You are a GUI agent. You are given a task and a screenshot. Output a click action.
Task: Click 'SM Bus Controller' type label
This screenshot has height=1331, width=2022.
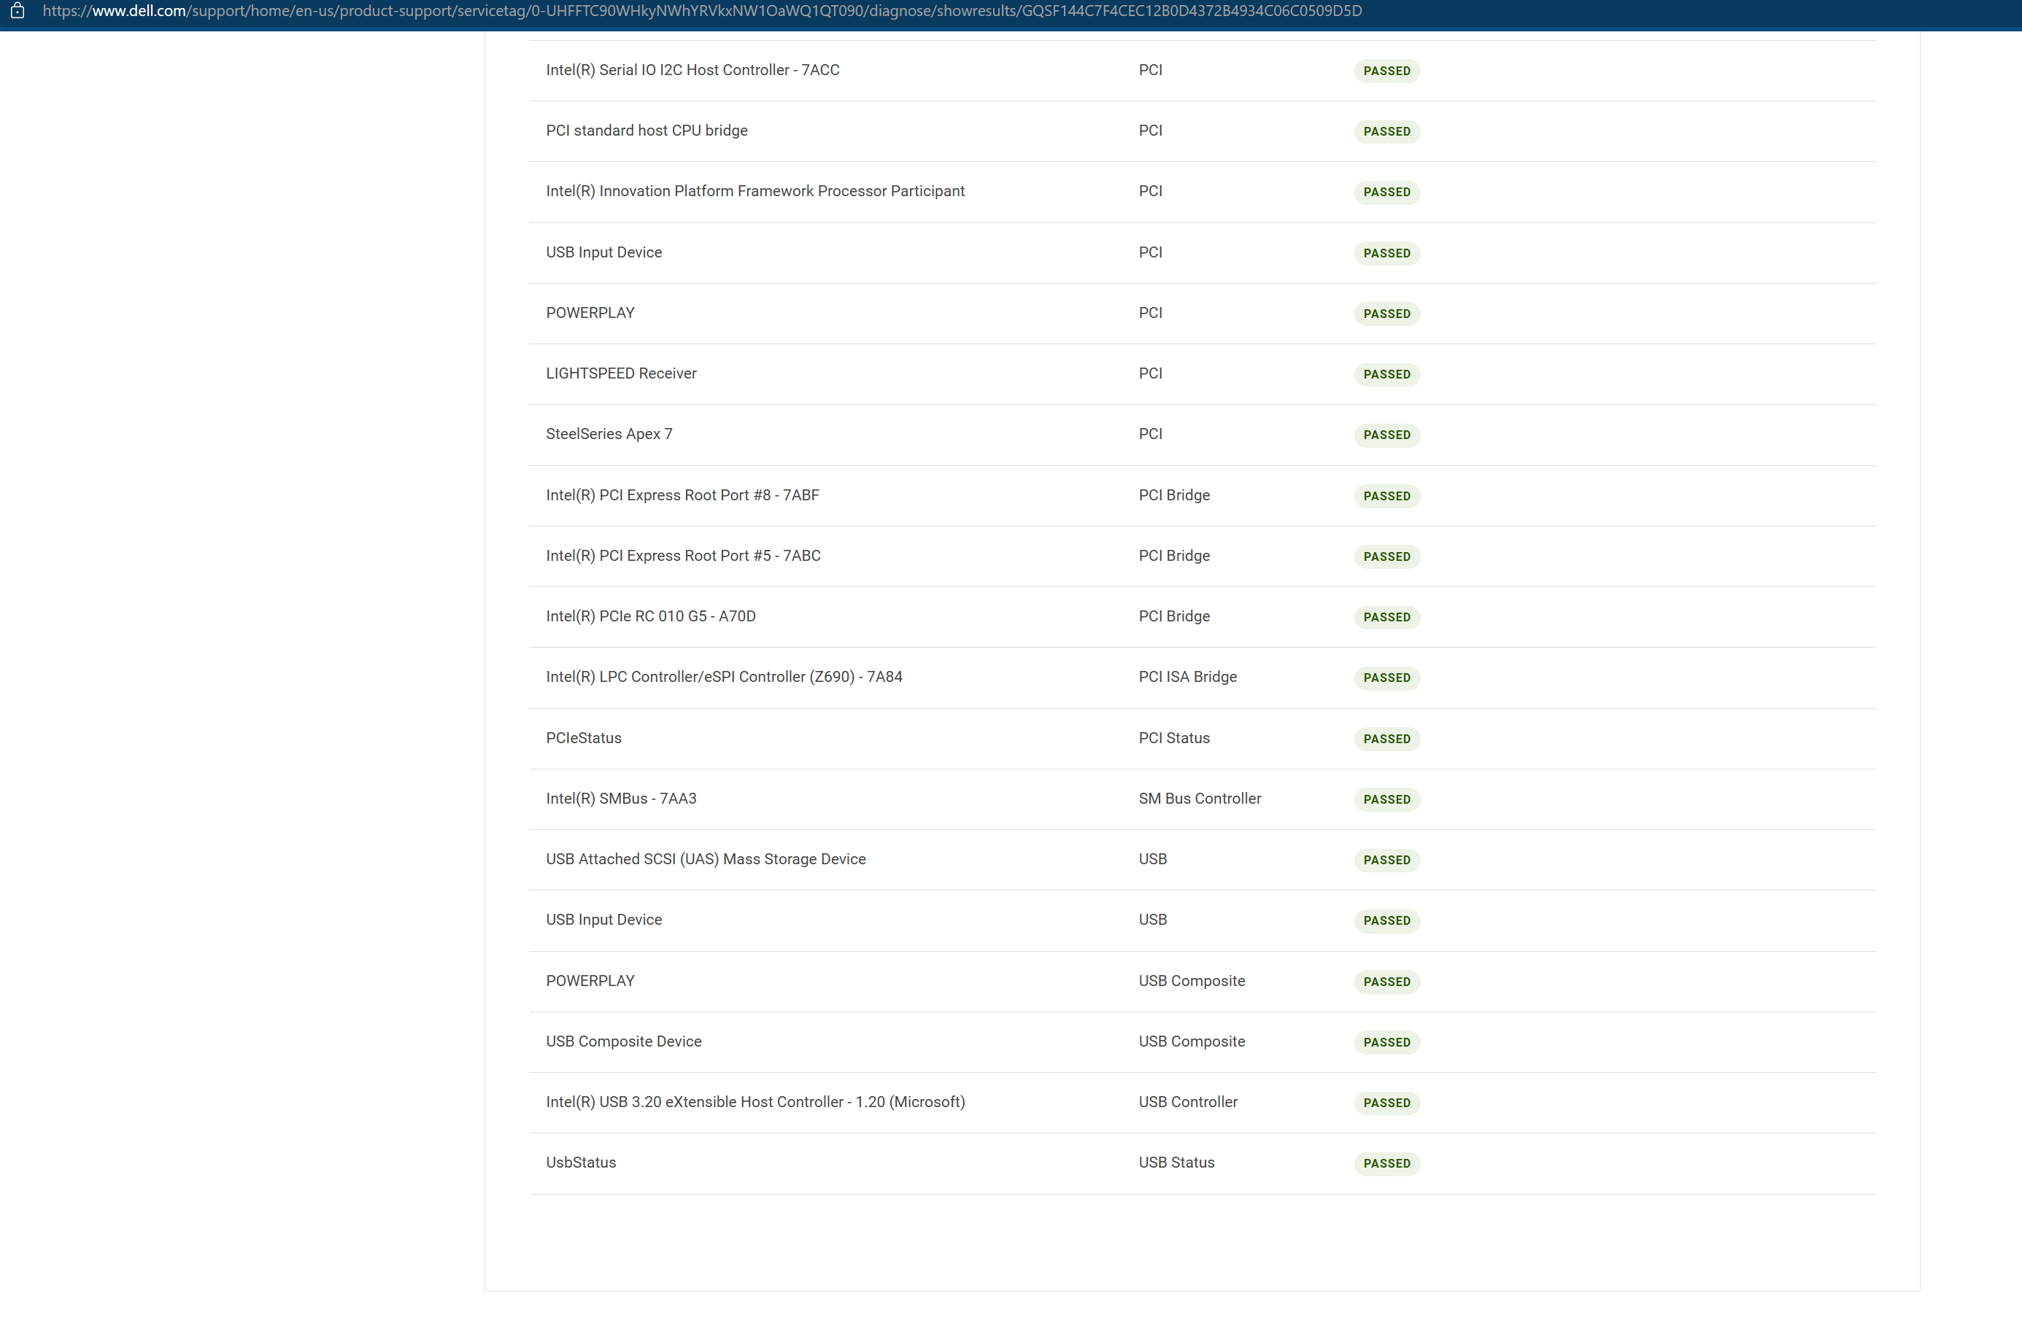point(1200,799)
